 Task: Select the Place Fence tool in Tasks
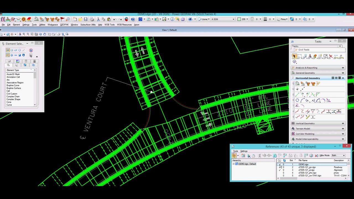coord(300,56)
